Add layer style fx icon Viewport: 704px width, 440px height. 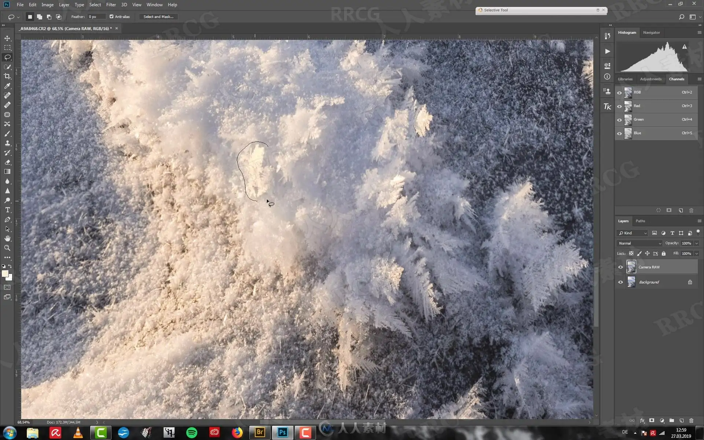642,421
